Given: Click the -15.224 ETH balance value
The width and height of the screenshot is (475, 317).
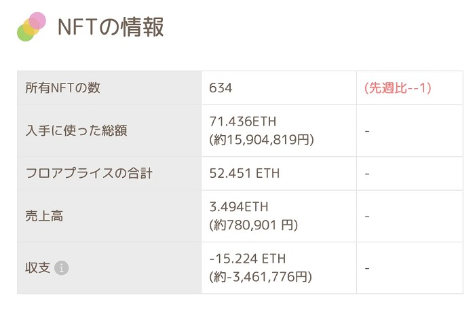Looking at the screenshot, I should pyautogui.click(x=248, y=259).
